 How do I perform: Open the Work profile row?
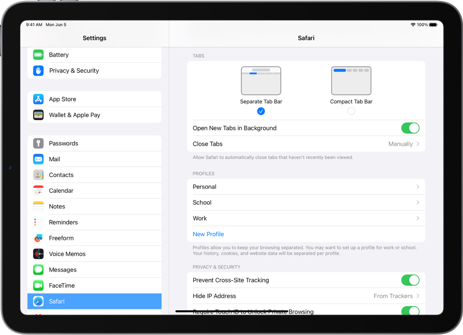pos(306,218)
